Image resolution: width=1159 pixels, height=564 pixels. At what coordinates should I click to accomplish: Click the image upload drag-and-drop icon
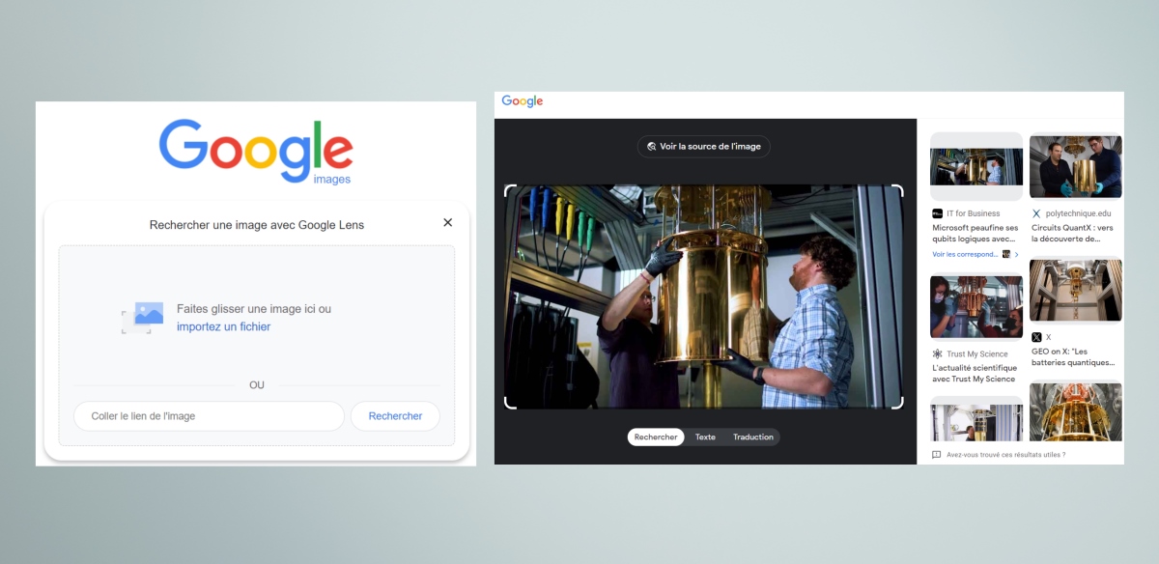click(x=143, y=317)
